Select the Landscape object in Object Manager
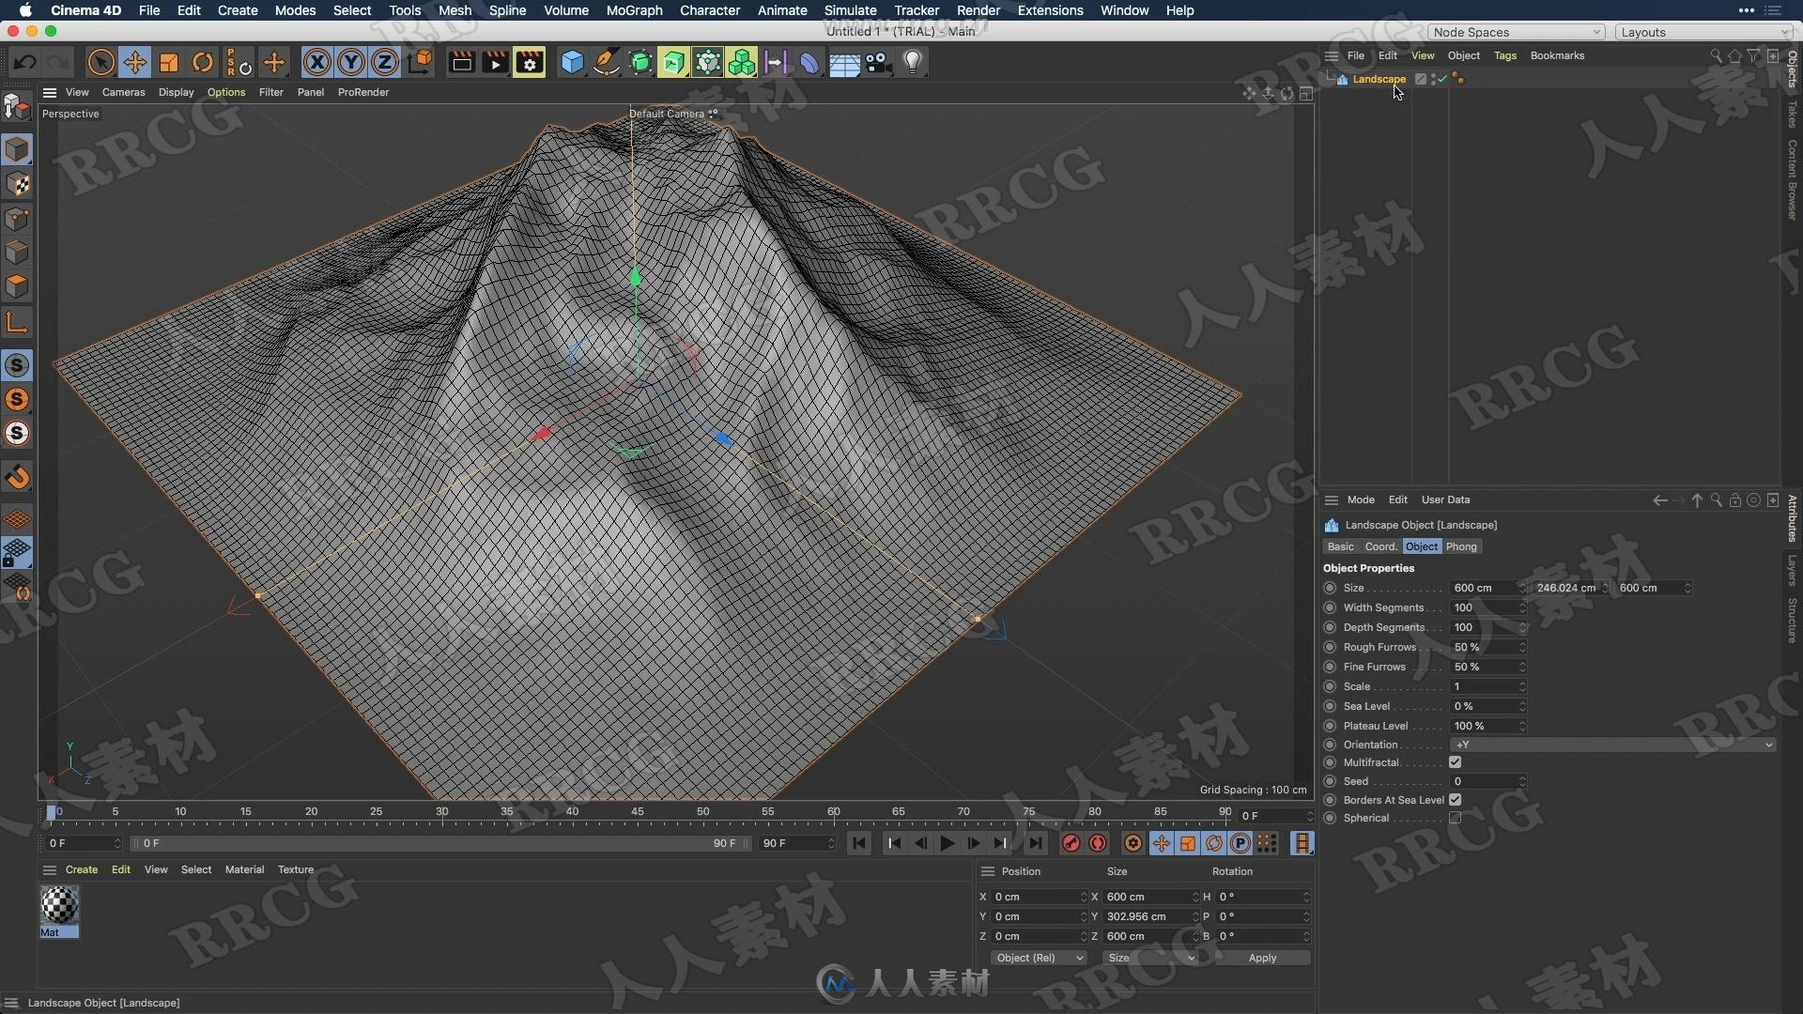Screen dimensions: 1803x1014 click(1379, 79)
